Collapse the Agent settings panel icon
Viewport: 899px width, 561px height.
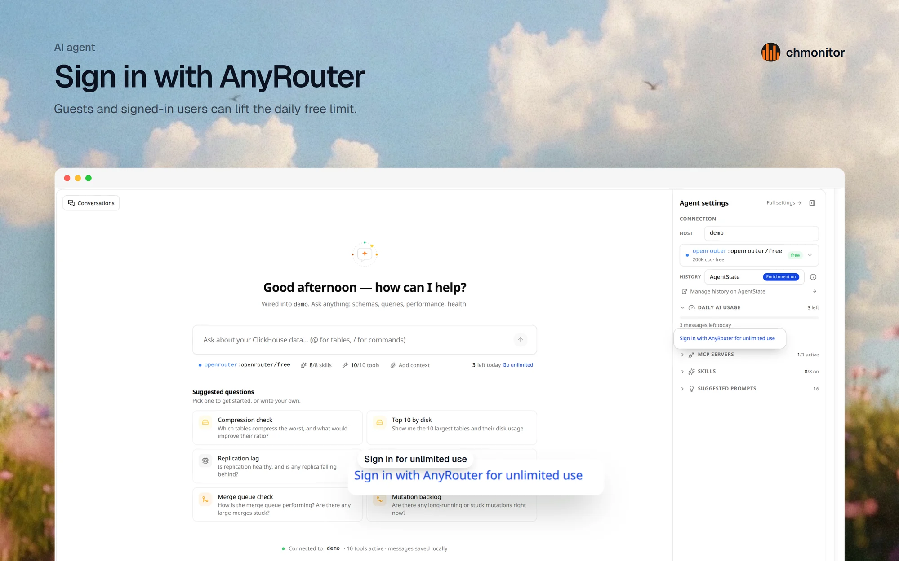coord(812,203)
